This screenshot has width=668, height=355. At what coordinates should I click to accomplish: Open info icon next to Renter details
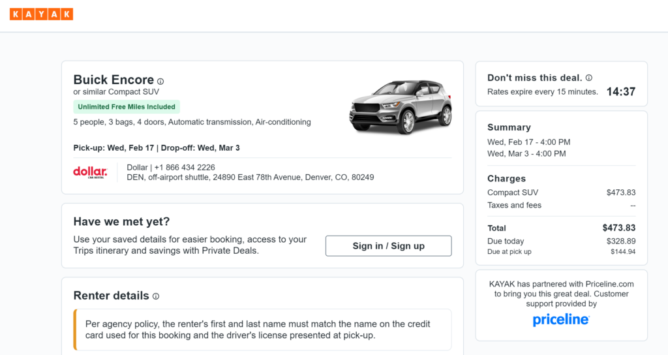(156, 296)
